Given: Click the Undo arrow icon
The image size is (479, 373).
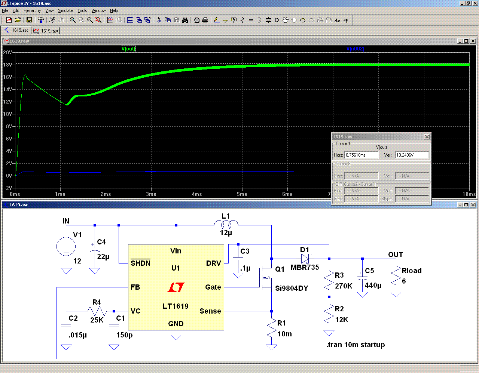Looking at the screenshot, I should pos(303,20).
